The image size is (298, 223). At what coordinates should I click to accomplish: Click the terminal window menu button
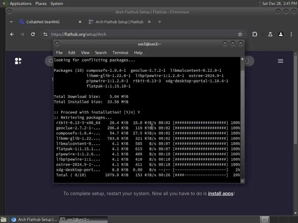(57, 44)
